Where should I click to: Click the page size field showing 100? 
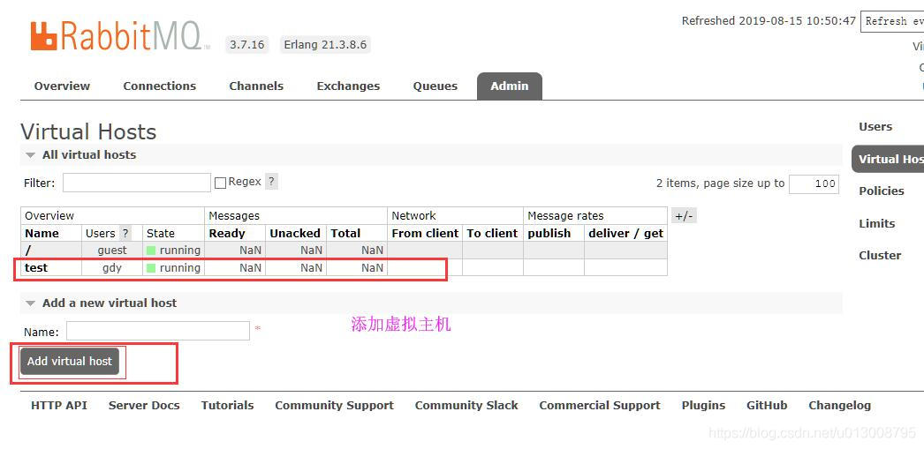click(x=814, y=183)
